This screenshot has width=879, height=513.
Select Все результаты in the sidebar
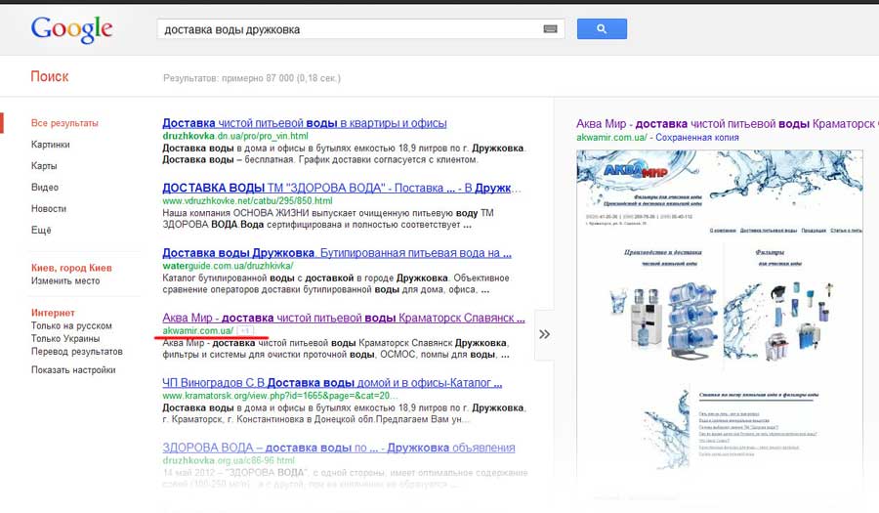[64, 123]
